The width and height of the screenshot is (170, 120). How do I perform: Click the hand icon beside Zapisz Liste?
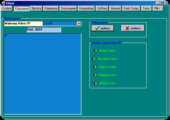pyautogui.click(x=95, y=67)
